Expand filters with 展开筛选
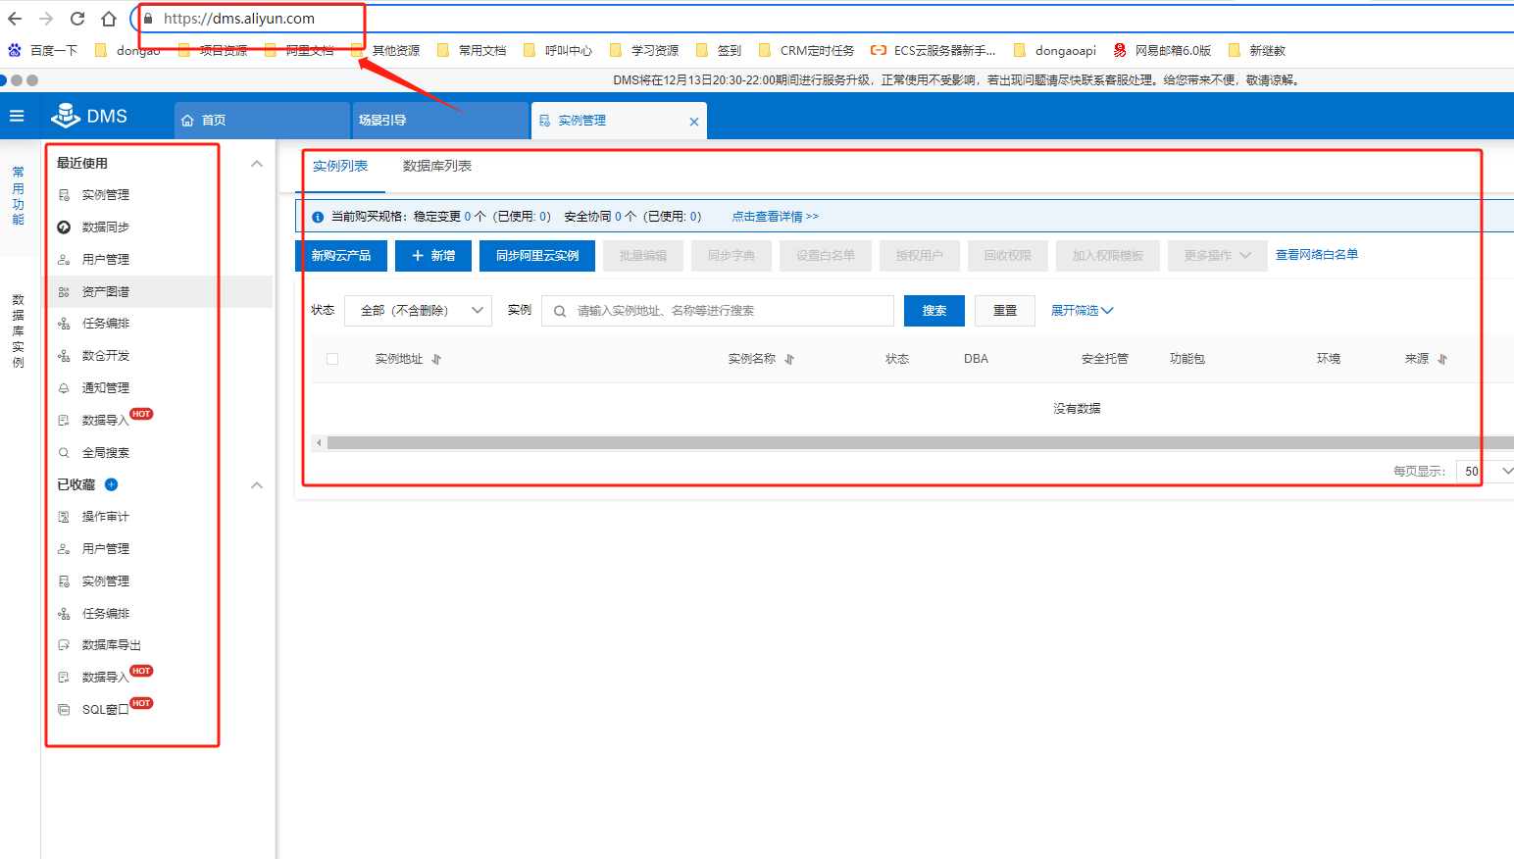The width and height of the screenshot is (1514, 859). click(x=1083, y=311)
